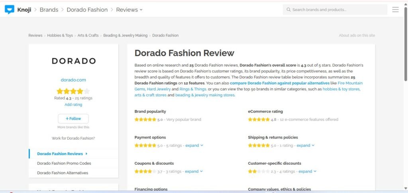Click the Financing options label

point(151,189)
